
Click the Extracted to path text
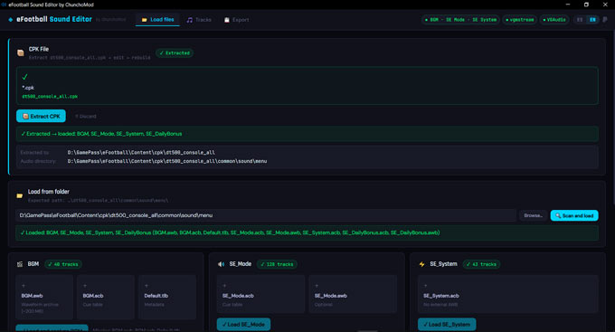coord(141,152)
